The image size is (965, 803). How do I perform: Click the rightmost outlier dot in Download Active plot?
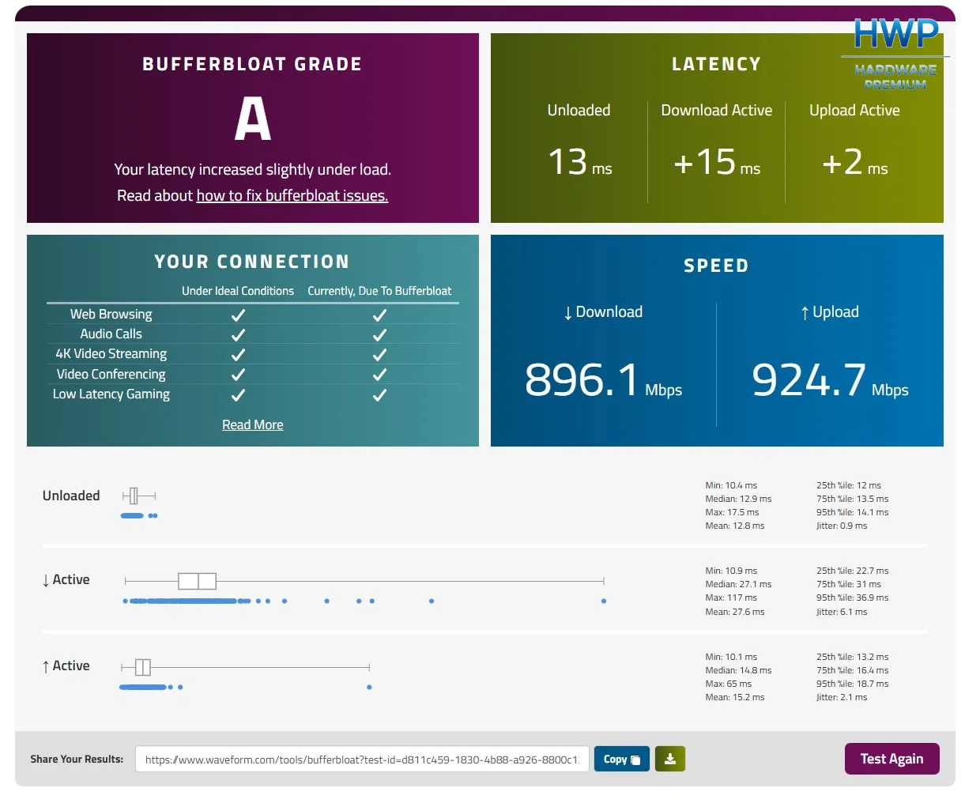tap(604, 601)
